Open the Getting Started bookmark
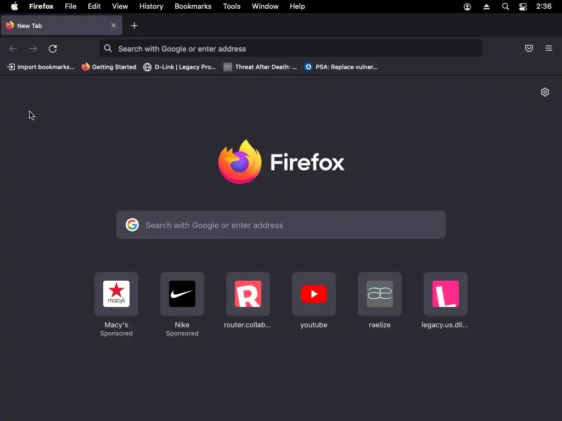The image size is (562, 421). [109, 67]
